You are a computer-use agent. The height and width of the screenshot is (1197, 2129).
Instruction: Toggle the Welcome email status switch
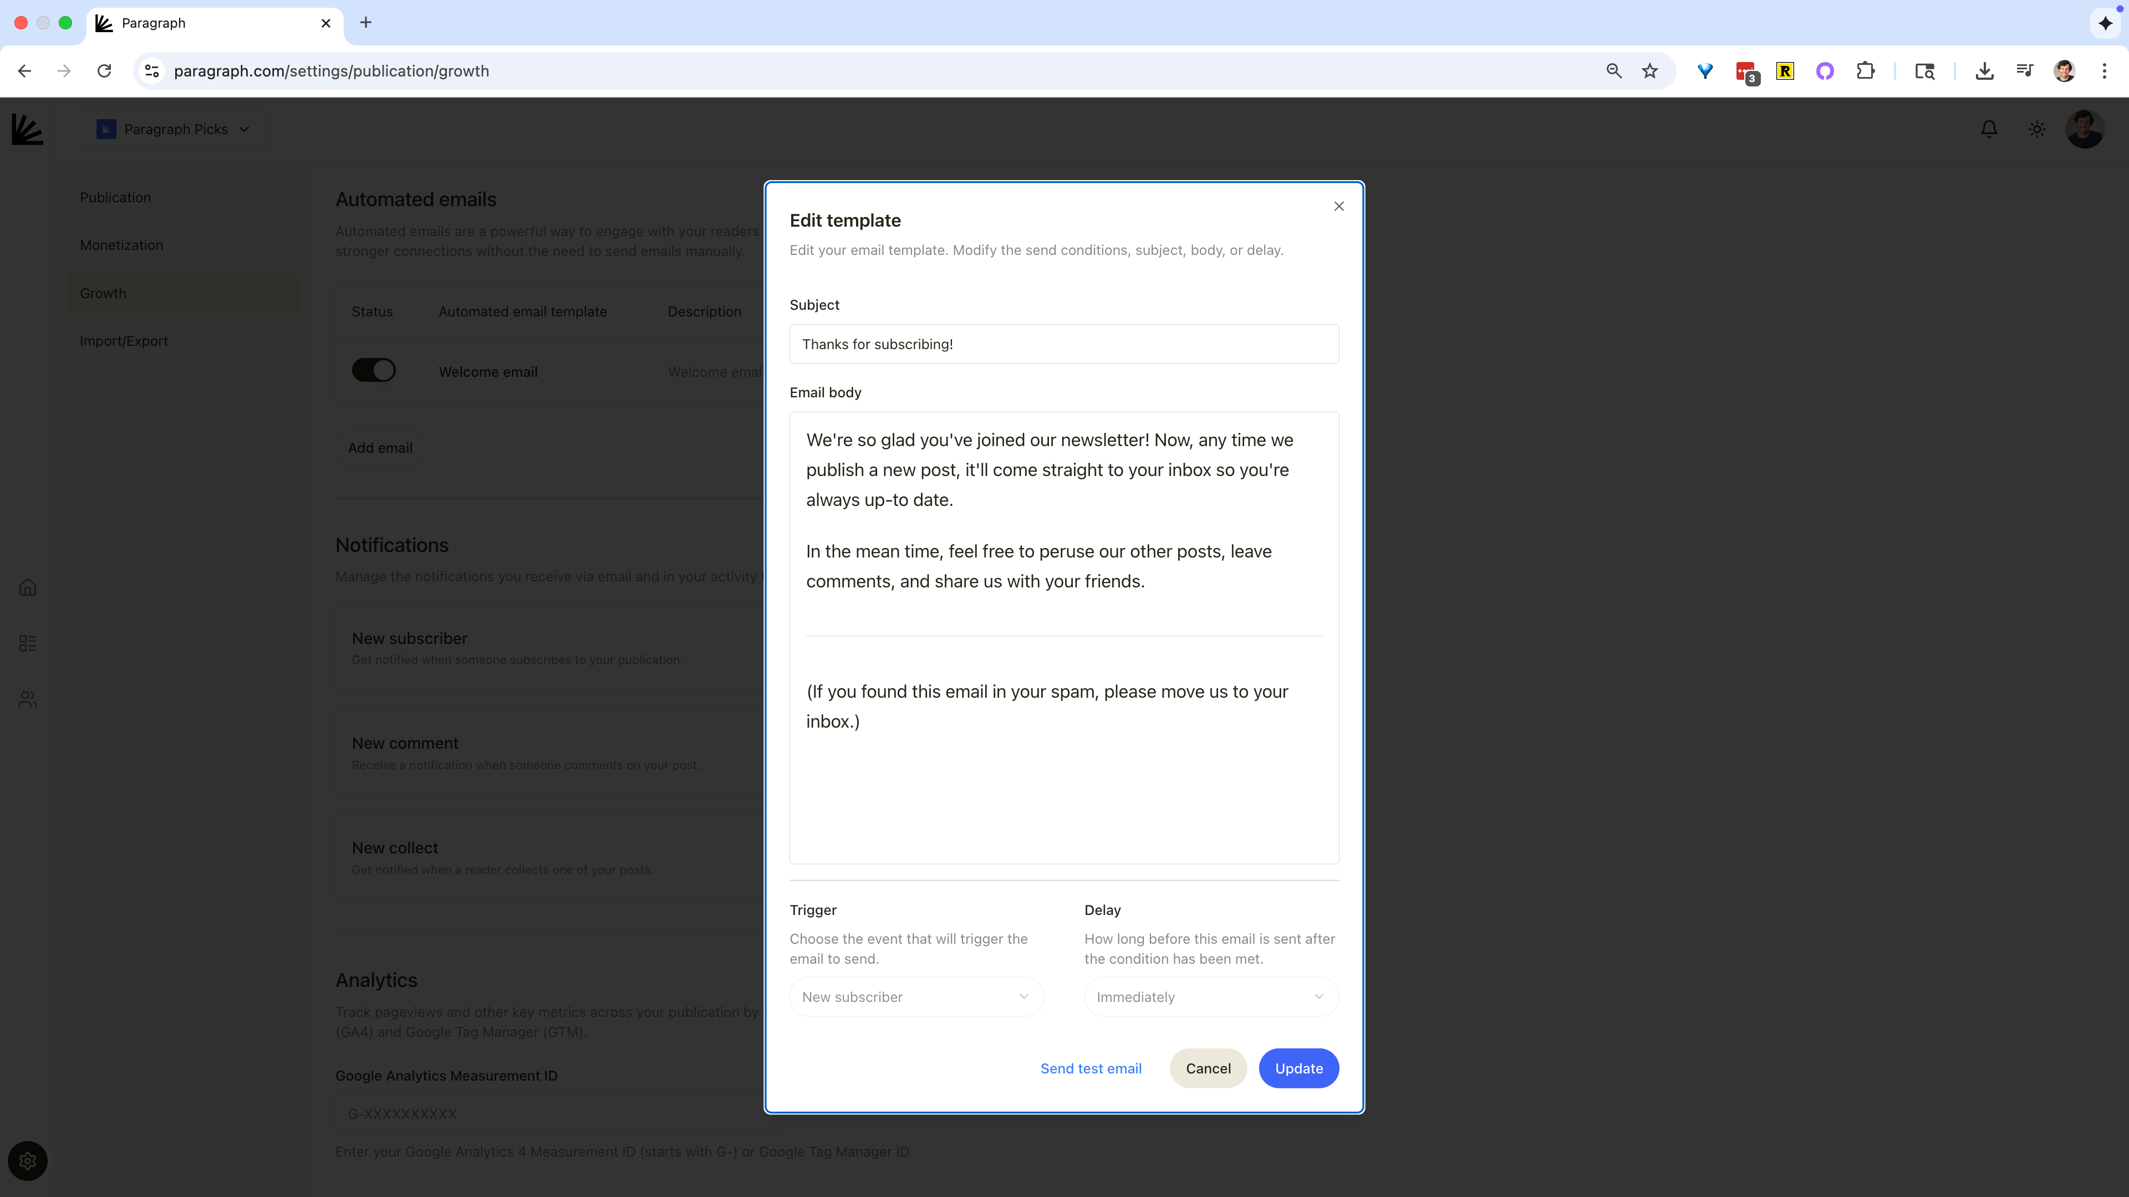[374, 370]
